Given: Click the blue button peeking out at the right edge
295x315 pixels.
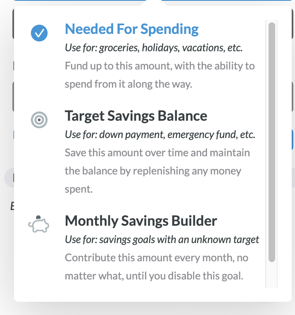Looking at the screenshot, I should (x=293, y=140).
